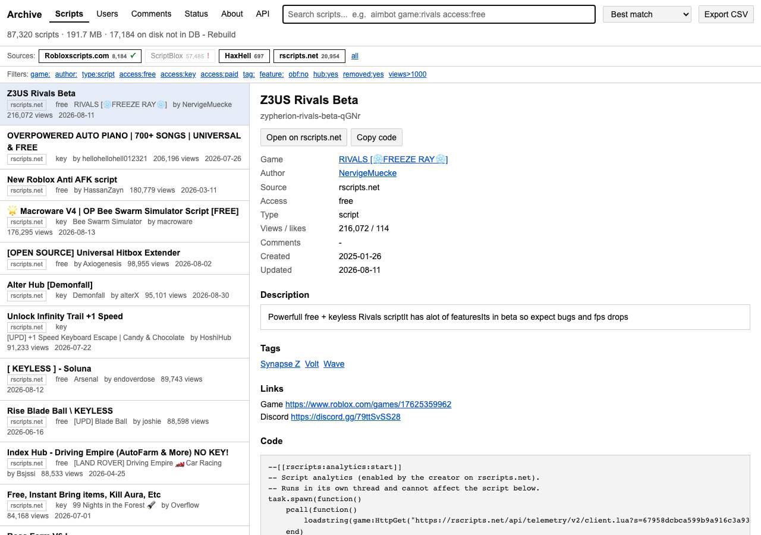Toggle the HaxHell source filter

click(244, 56)
